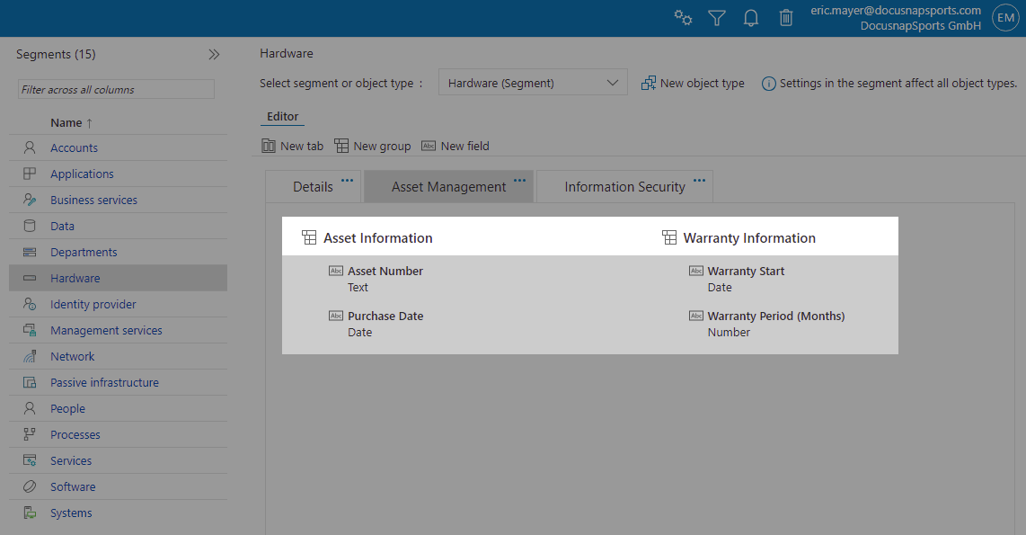Open the Details tab three-dot menu
The height and width of the screenshot is (535, 1026).
[347, 180]
